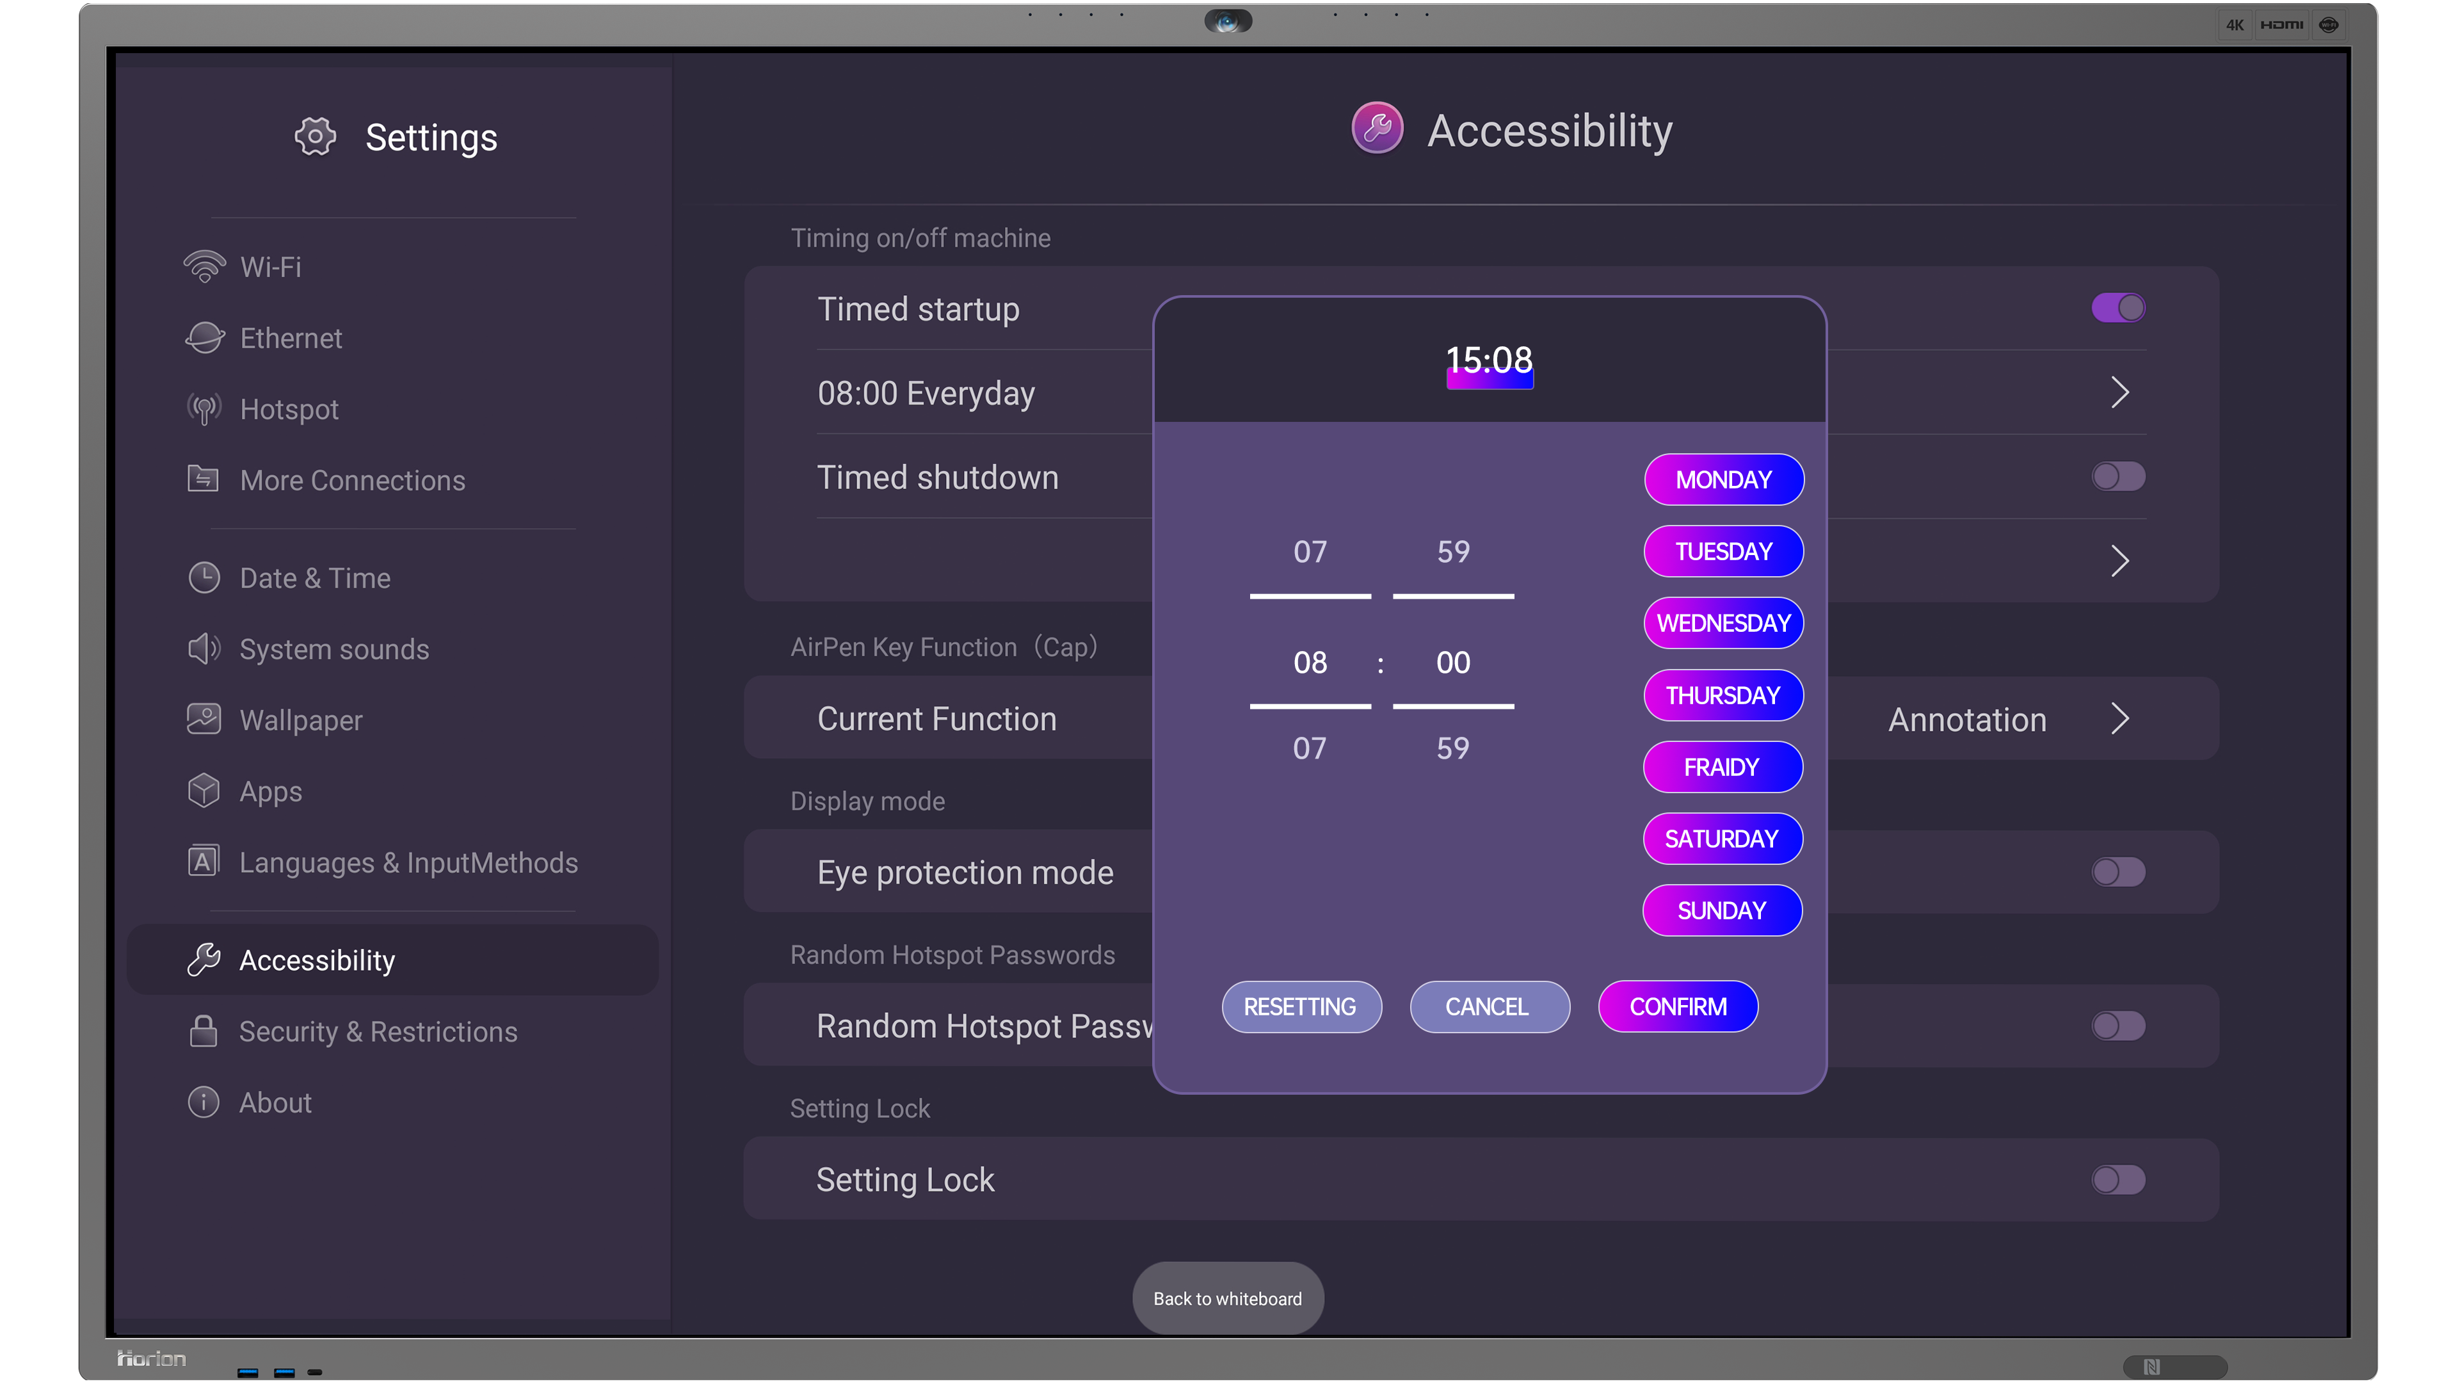Open Date & Time settings
Screen dimensions: 2458x1386
click(315, 579)
